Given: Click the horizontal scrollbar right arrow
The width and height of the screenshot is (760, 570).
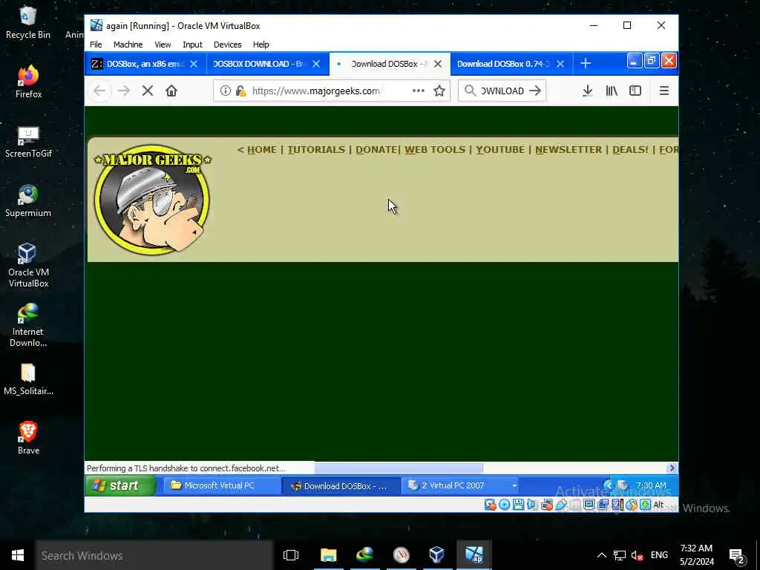Looking at the screenshot, I should pyautogui.click(x=671, y=468).
